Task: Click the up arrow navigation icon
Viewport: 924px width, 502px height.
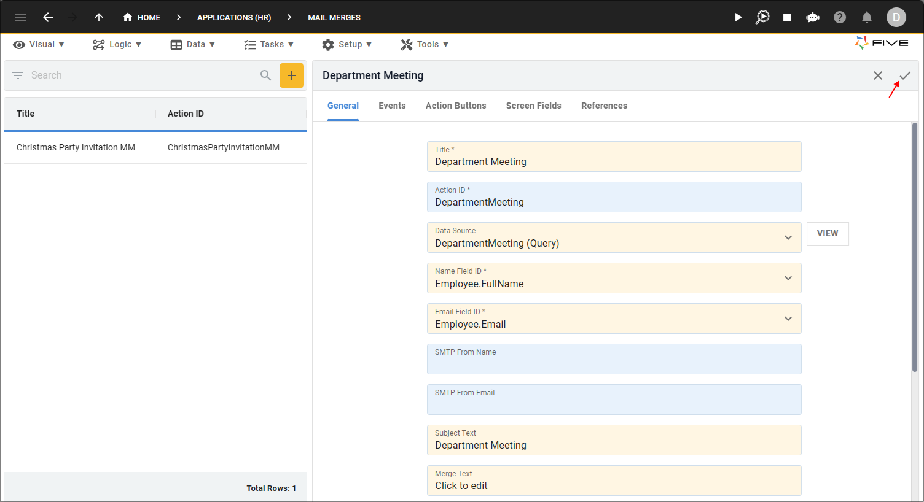Action: pyautogui.click(x=99, y=17)
